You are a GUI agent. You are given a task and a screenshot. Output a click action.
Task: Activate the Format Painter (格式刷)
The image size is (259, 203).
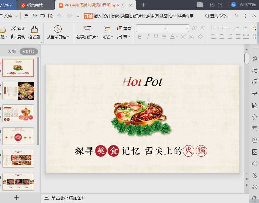pyautogui.click(x=34, y=32)
